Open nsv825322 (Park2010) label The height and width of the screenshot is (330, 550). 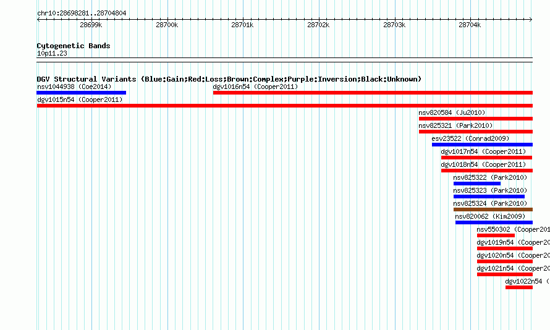(490, 177)
